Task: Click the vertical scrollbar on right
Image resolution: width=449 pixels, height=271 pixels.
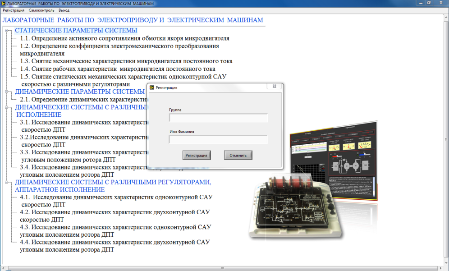Action: [x=446, y=139]
